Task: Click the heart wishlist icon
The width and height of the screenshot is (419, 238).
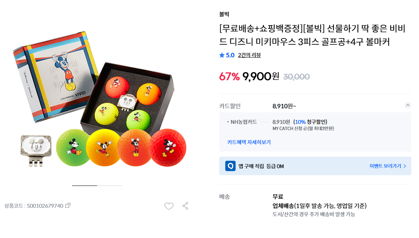Action: point(169,206)
